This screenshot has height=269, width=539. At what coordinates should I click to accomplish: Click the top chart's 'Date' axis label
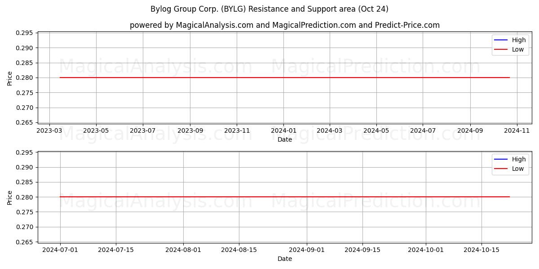click(285, 139)
